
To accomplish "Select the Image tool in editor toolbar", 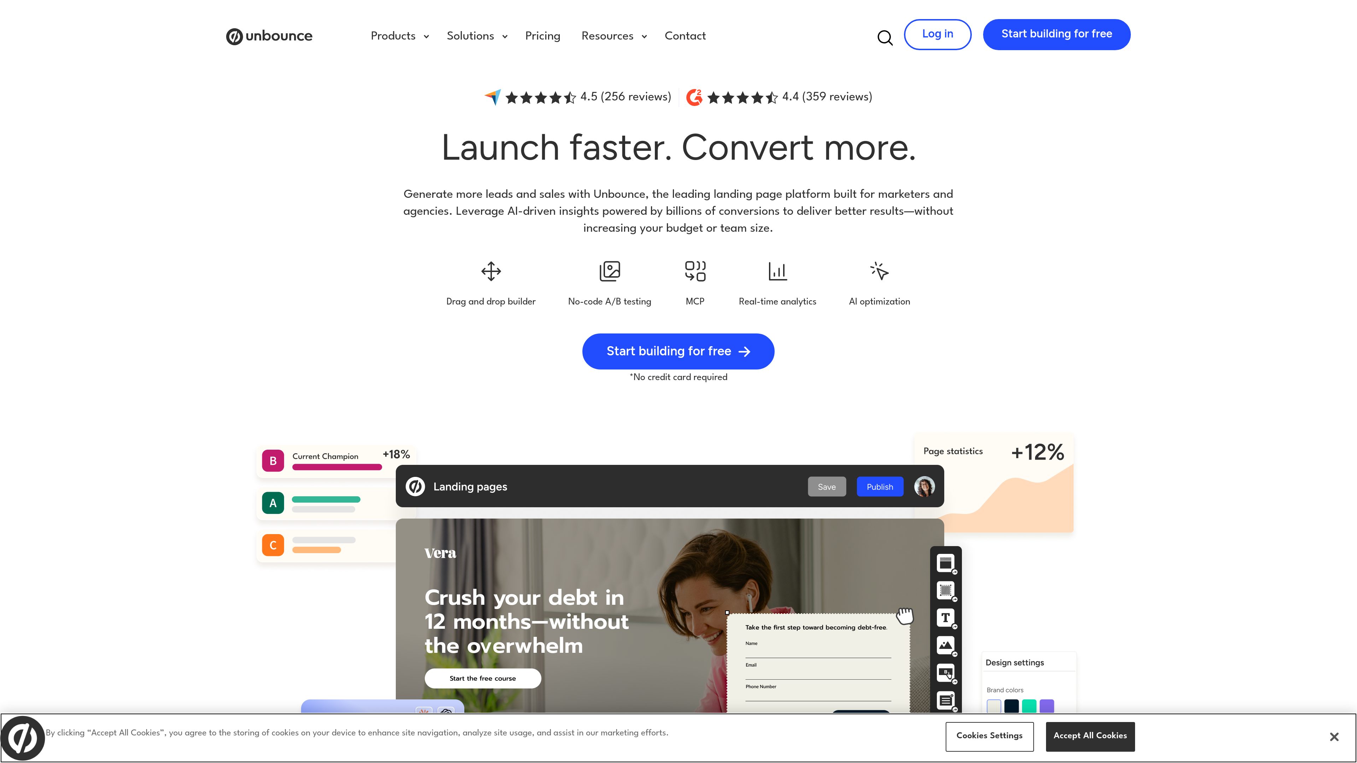I will pos(946,645).
